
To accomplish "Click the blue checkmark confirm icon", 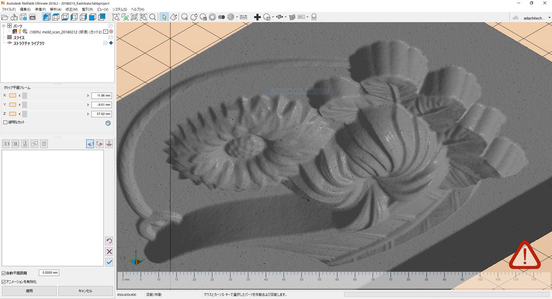I will [109, 262].
